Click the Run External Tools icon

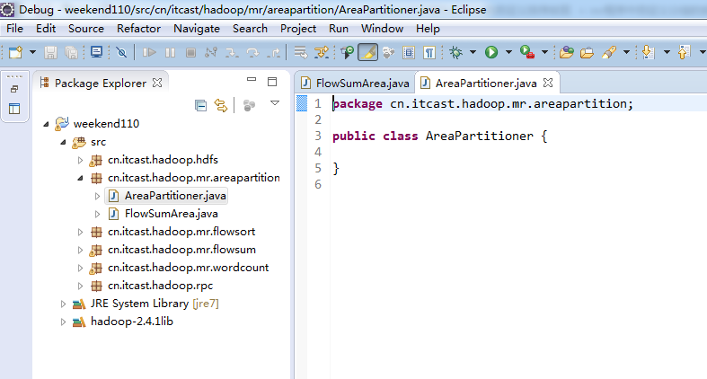point(527,52)
